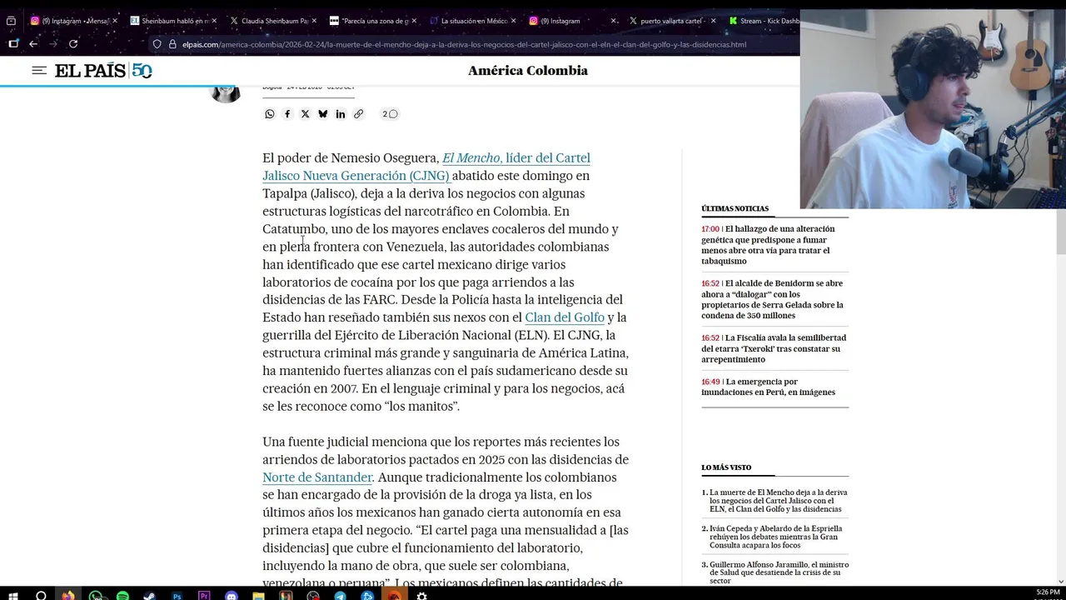Switch to Instagram Mensajes tab
Image resolution: width=1066 pixels, height=600 pixels.
(x=72, y=21)
